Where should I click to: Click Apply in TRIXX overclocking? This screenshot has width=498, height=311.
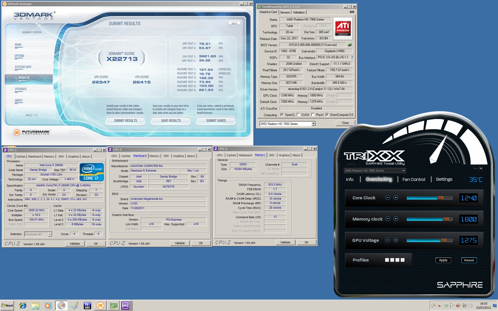443,260
